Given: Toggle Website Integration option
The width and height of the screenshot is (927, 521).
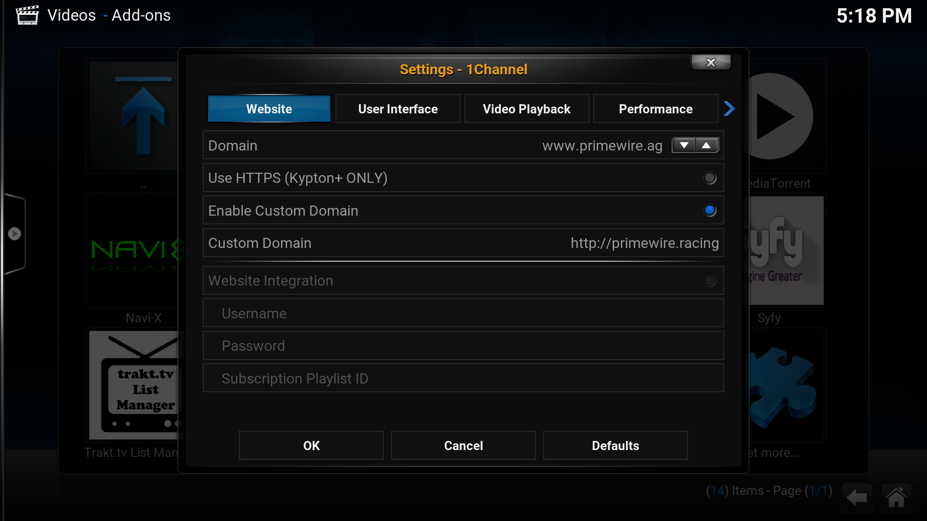Looking at the screenshot, I should (x=710, y=281).
